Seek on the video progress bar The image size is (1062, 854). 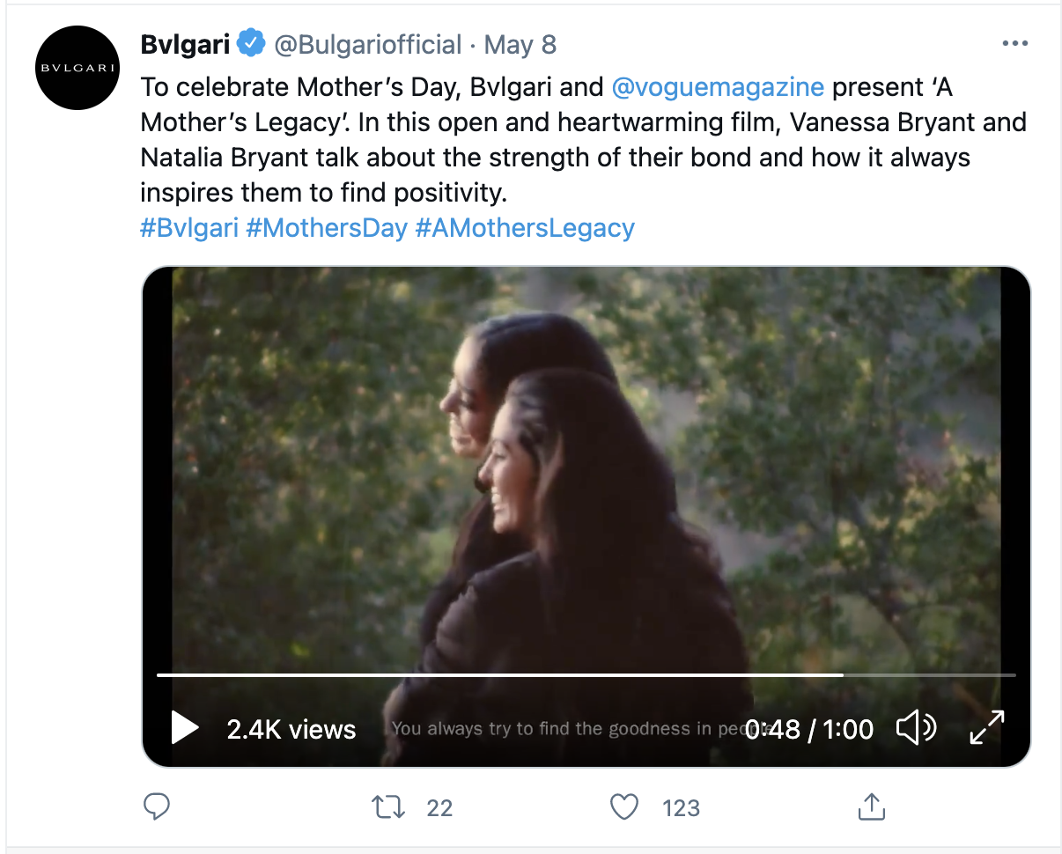click(x=586, y=675)
